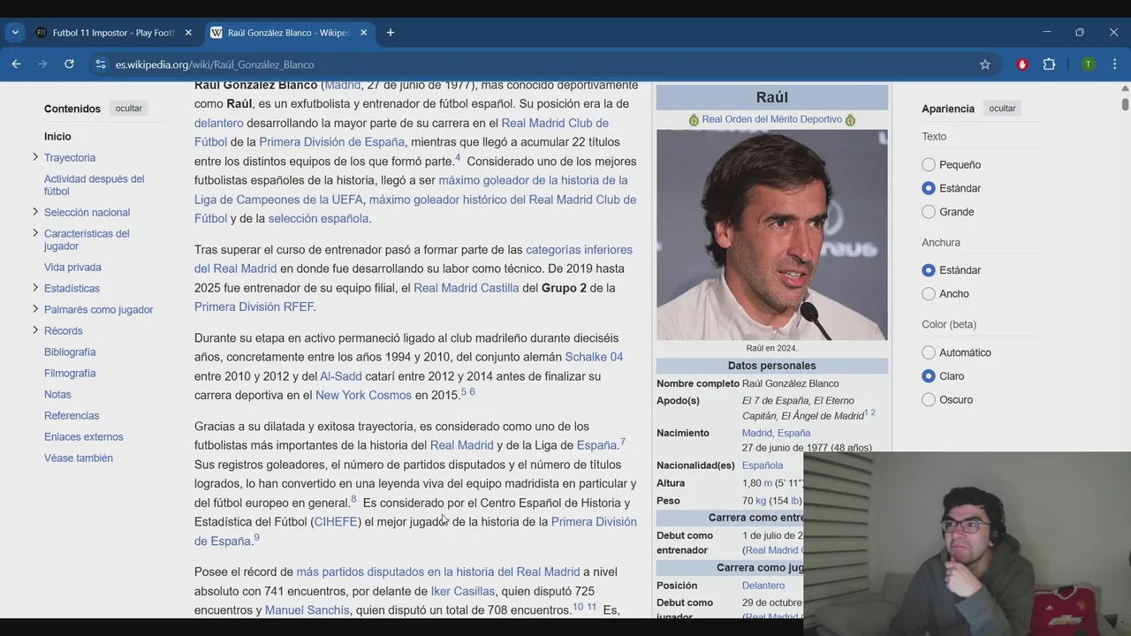Open the Primera División RFEF link

[254, 307]
